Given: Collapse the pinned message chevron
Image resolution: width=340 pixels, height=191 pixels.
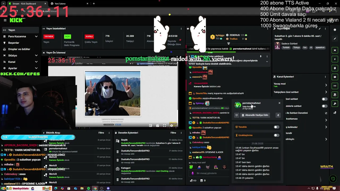Looking at the screenshot, I should click(x=267, y=62).
